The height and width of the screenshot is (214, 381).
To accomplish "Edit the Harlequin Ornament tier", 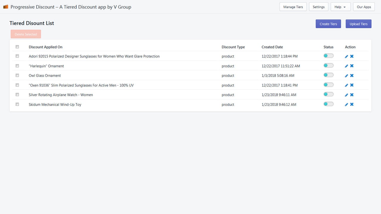I will 346,66.
